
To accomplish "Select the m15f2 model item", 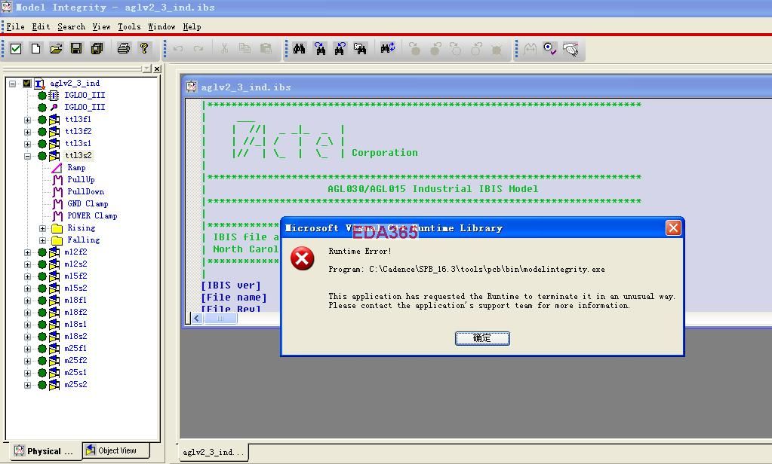I will tap(75, 276).
